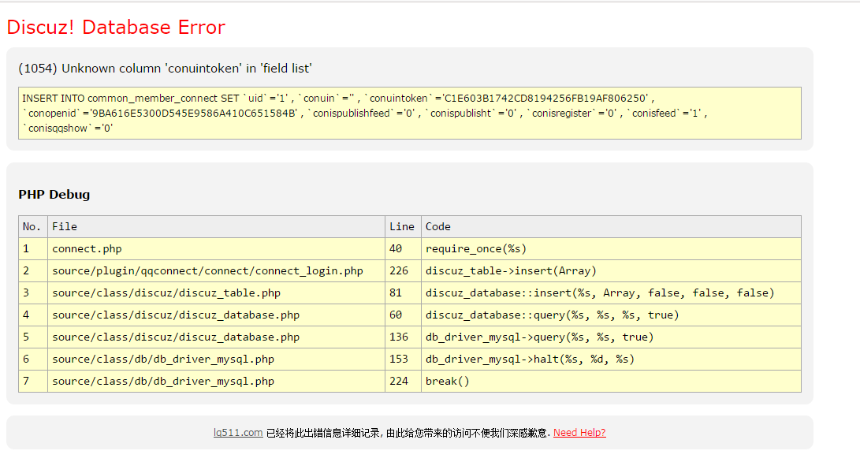Click the Code column header
The image size is (860, 462).
[438, 227]
